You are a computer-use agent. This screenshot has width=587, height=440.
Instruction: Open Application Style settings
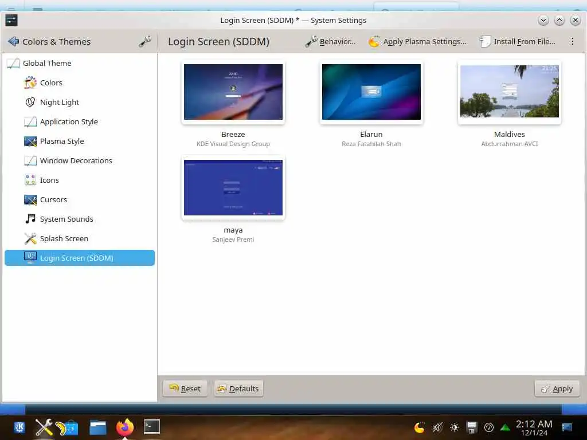tap(79, 121)
